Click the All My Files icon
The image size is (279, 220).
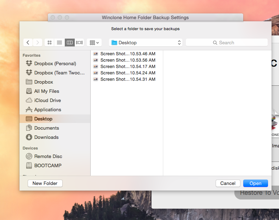29,91
